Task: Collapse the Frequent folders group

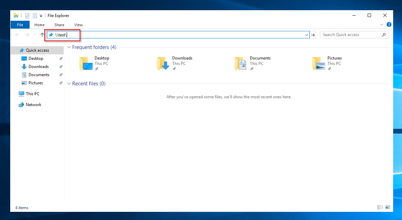Action: [69, 47]
